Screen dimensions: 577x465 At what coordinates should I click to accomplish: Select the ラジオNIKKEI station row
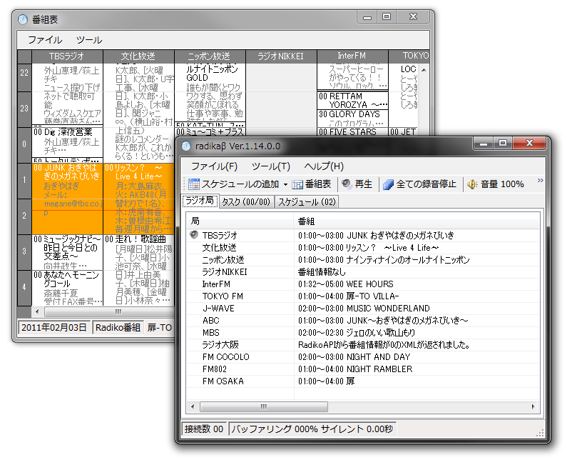tap(363, 272)
